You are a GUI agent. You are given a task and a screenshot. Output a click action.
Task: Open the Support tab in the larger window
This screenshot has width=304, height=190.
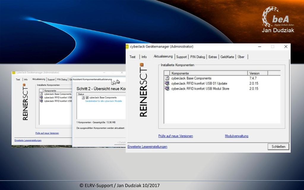[181, 57]
